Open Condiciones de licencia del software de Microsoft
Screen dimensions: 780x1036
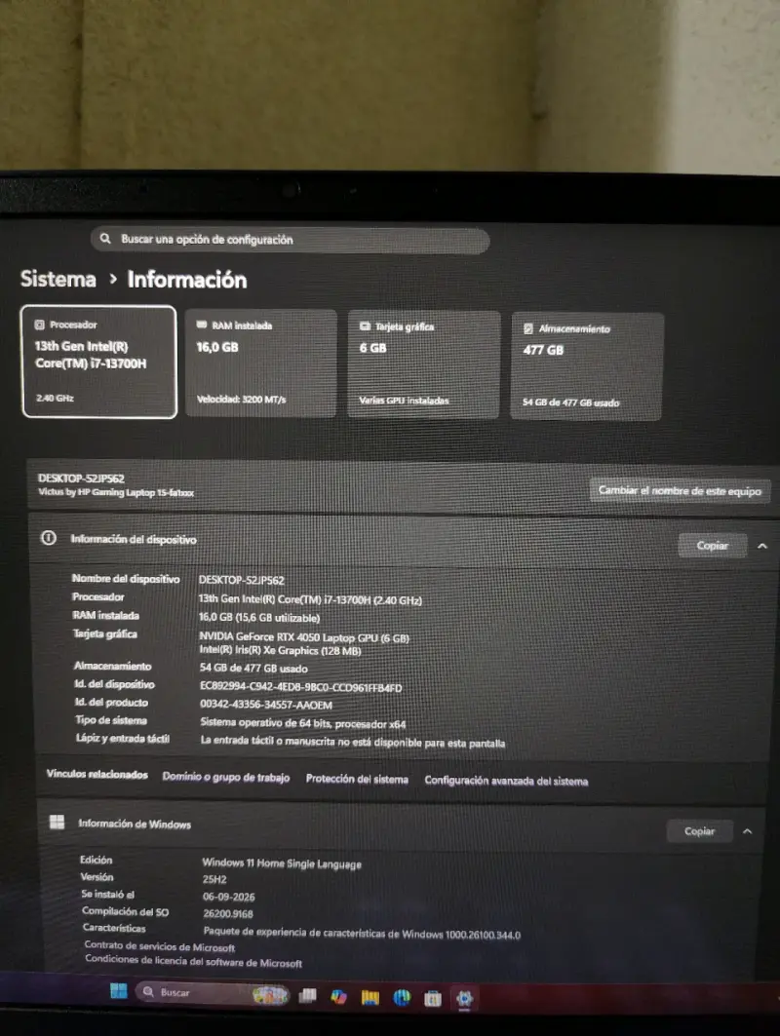193,961
